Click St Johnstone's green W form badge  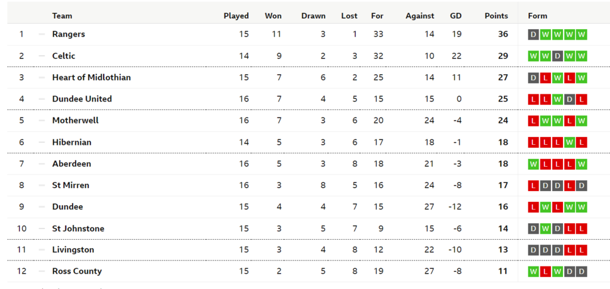(545, 229)
